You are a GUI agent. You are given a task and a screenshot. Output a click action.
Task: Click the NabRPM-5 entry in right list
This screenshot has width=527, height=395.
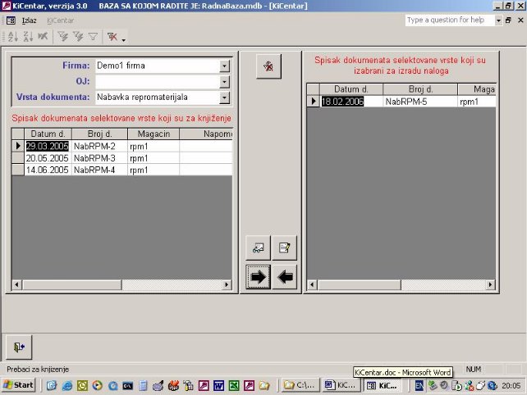(406, 102)
